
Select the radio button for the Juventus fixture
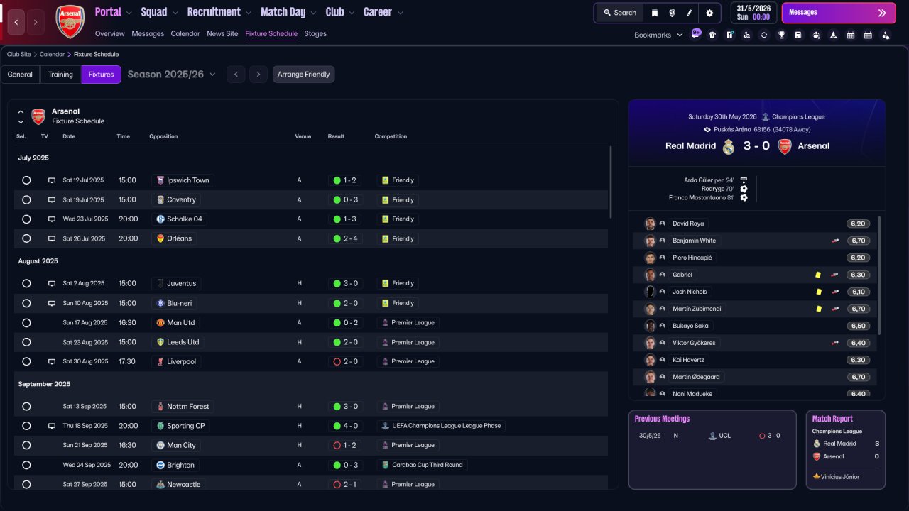click(x=26, y=283)
